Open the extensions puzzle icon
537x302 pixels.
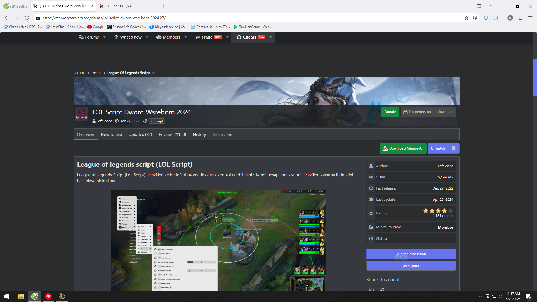coord(496,18)
